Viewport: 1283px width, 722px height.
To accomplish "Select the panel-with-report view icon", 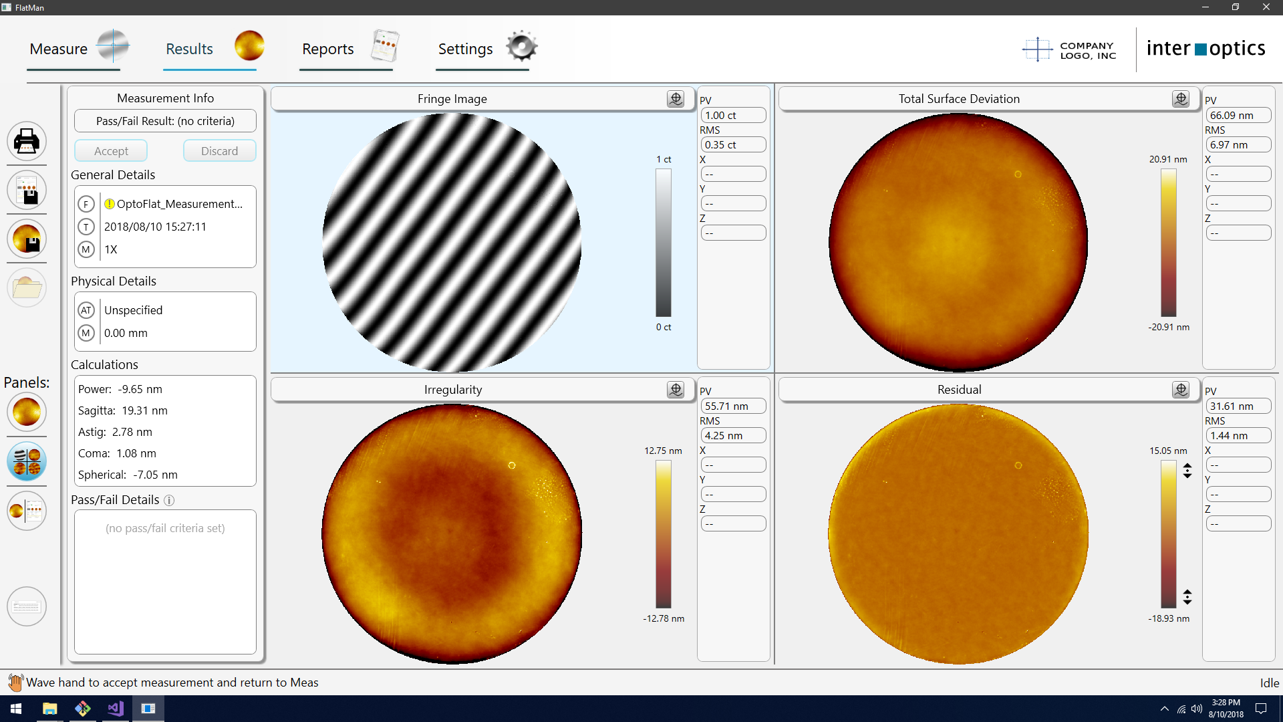I will (x=27, y=511).
